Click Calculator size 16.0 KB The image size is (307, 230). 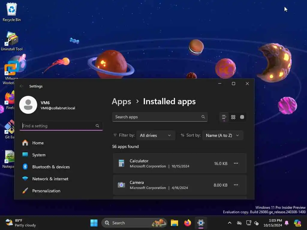(x=221, y=164)
